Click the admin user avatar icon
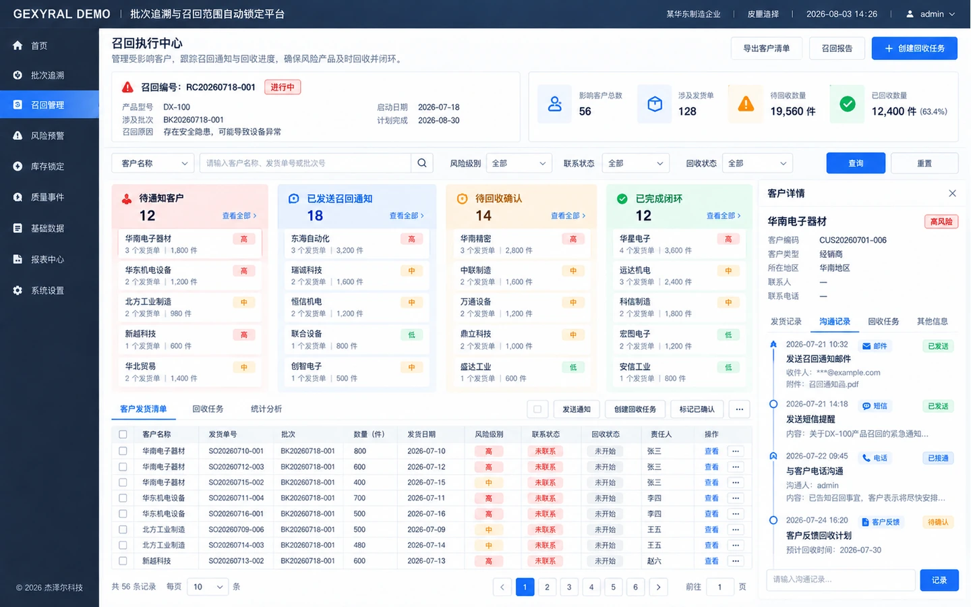971x607 pixels. click(910, 14)
